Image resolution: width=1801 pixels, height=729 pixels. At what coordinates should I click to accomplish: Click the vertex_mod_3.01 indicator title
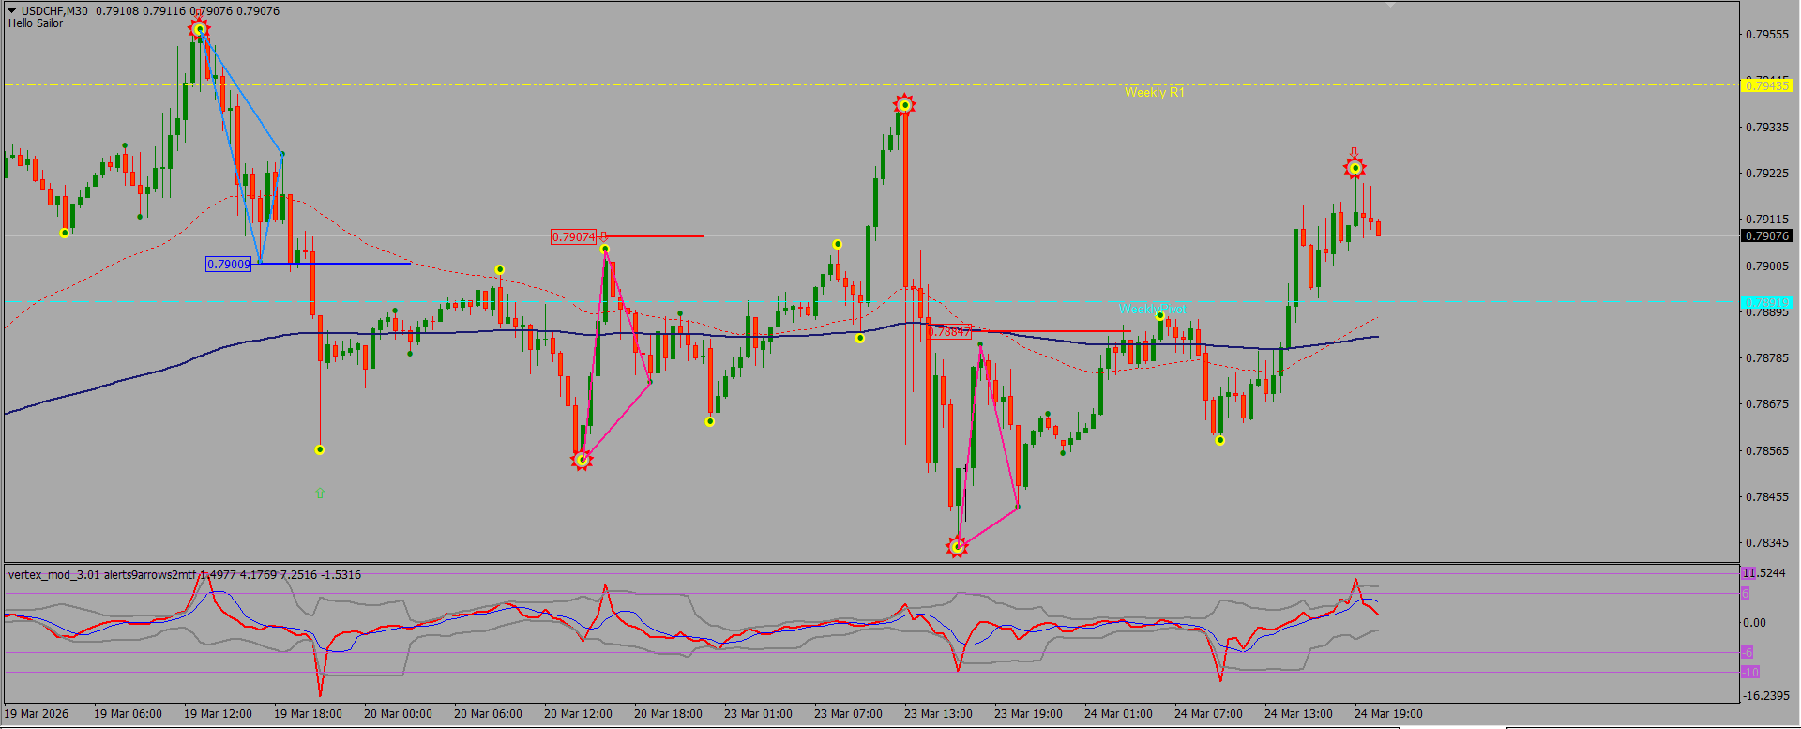click(x=53, y=575)
